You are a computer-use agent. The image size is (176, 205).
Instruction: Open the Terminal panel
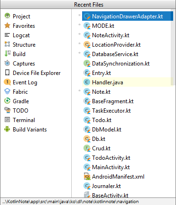[x=24, y=120]
